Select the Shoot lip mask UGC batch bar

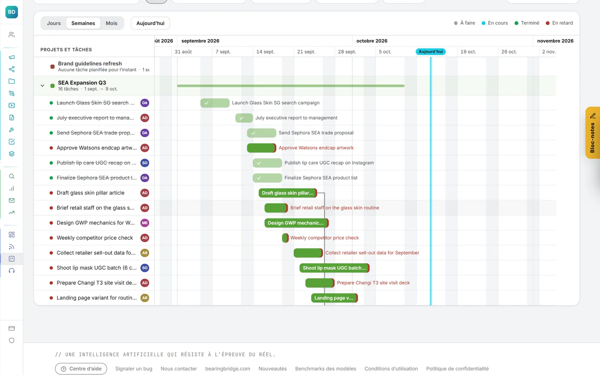pyautogui.click(x=334, y=268)
